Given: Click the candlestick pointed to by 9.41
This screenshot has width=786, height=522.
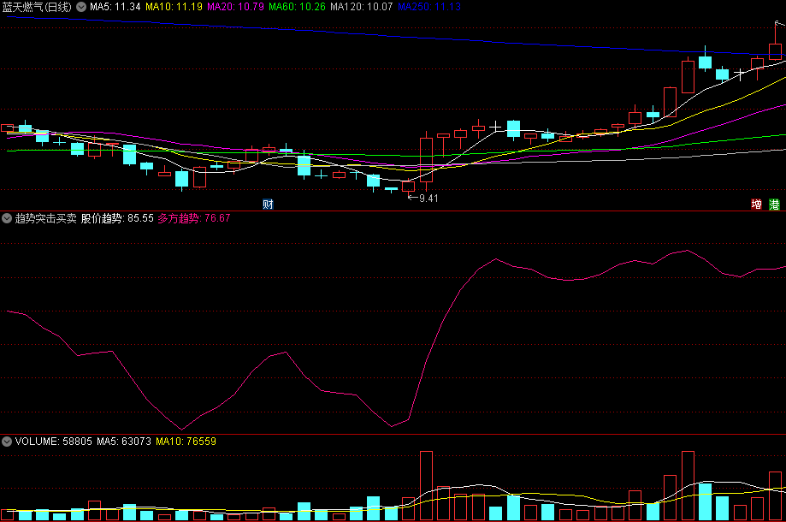Looking at the screenshot, I should pos(409,187).
